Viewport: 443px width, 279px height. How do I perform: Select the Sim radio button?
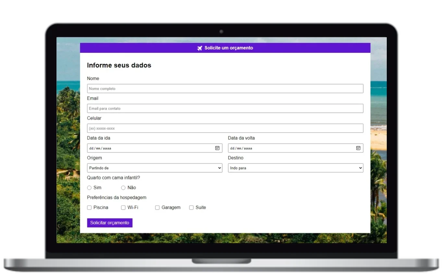click(x=89, y=188)
